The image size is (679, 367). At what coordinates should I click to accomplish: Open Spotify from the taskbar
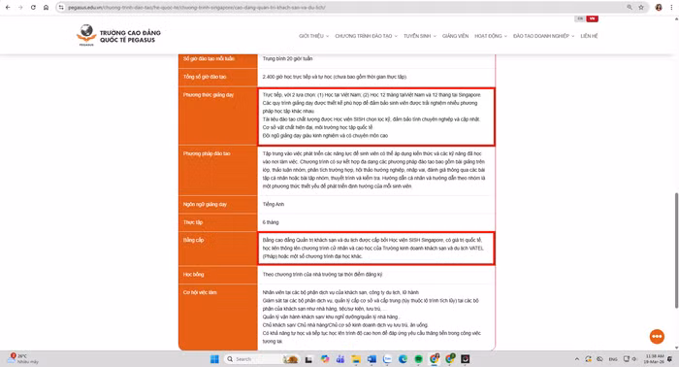pos(418,359)
